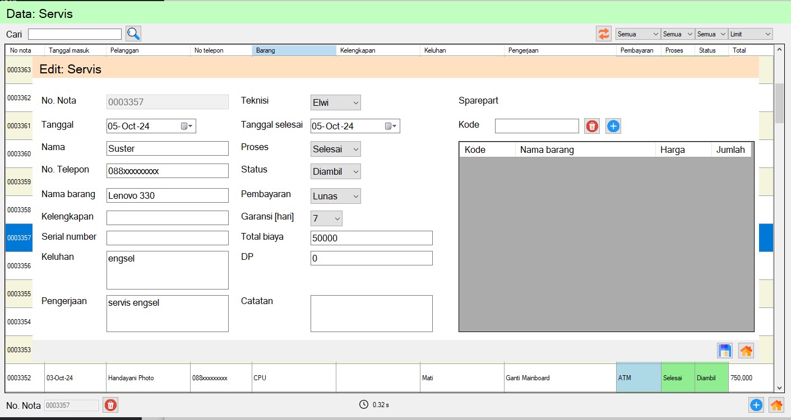This screenshot has width=791, height=420.
Task: Sort by Pelanggan column header
Action: 149,50
